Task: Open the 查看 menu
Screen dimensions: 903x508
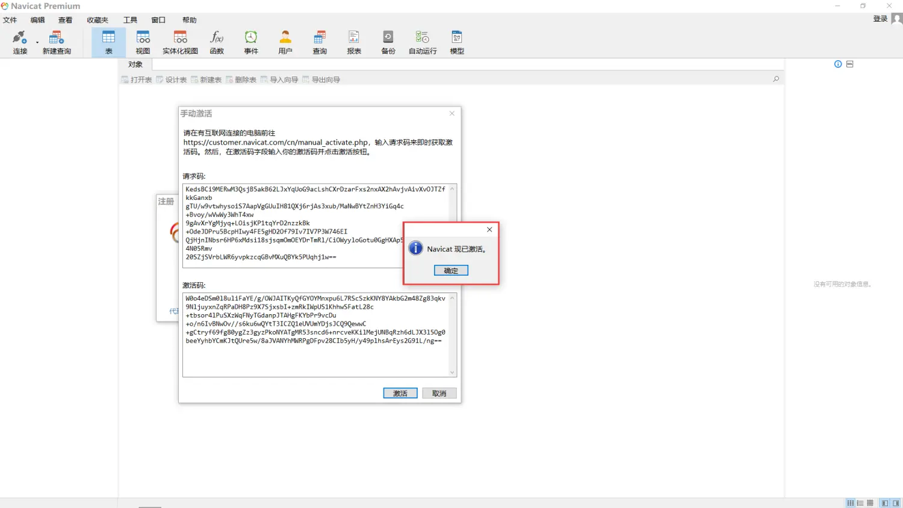Action: pyautogui.click(x=66, y=20)
